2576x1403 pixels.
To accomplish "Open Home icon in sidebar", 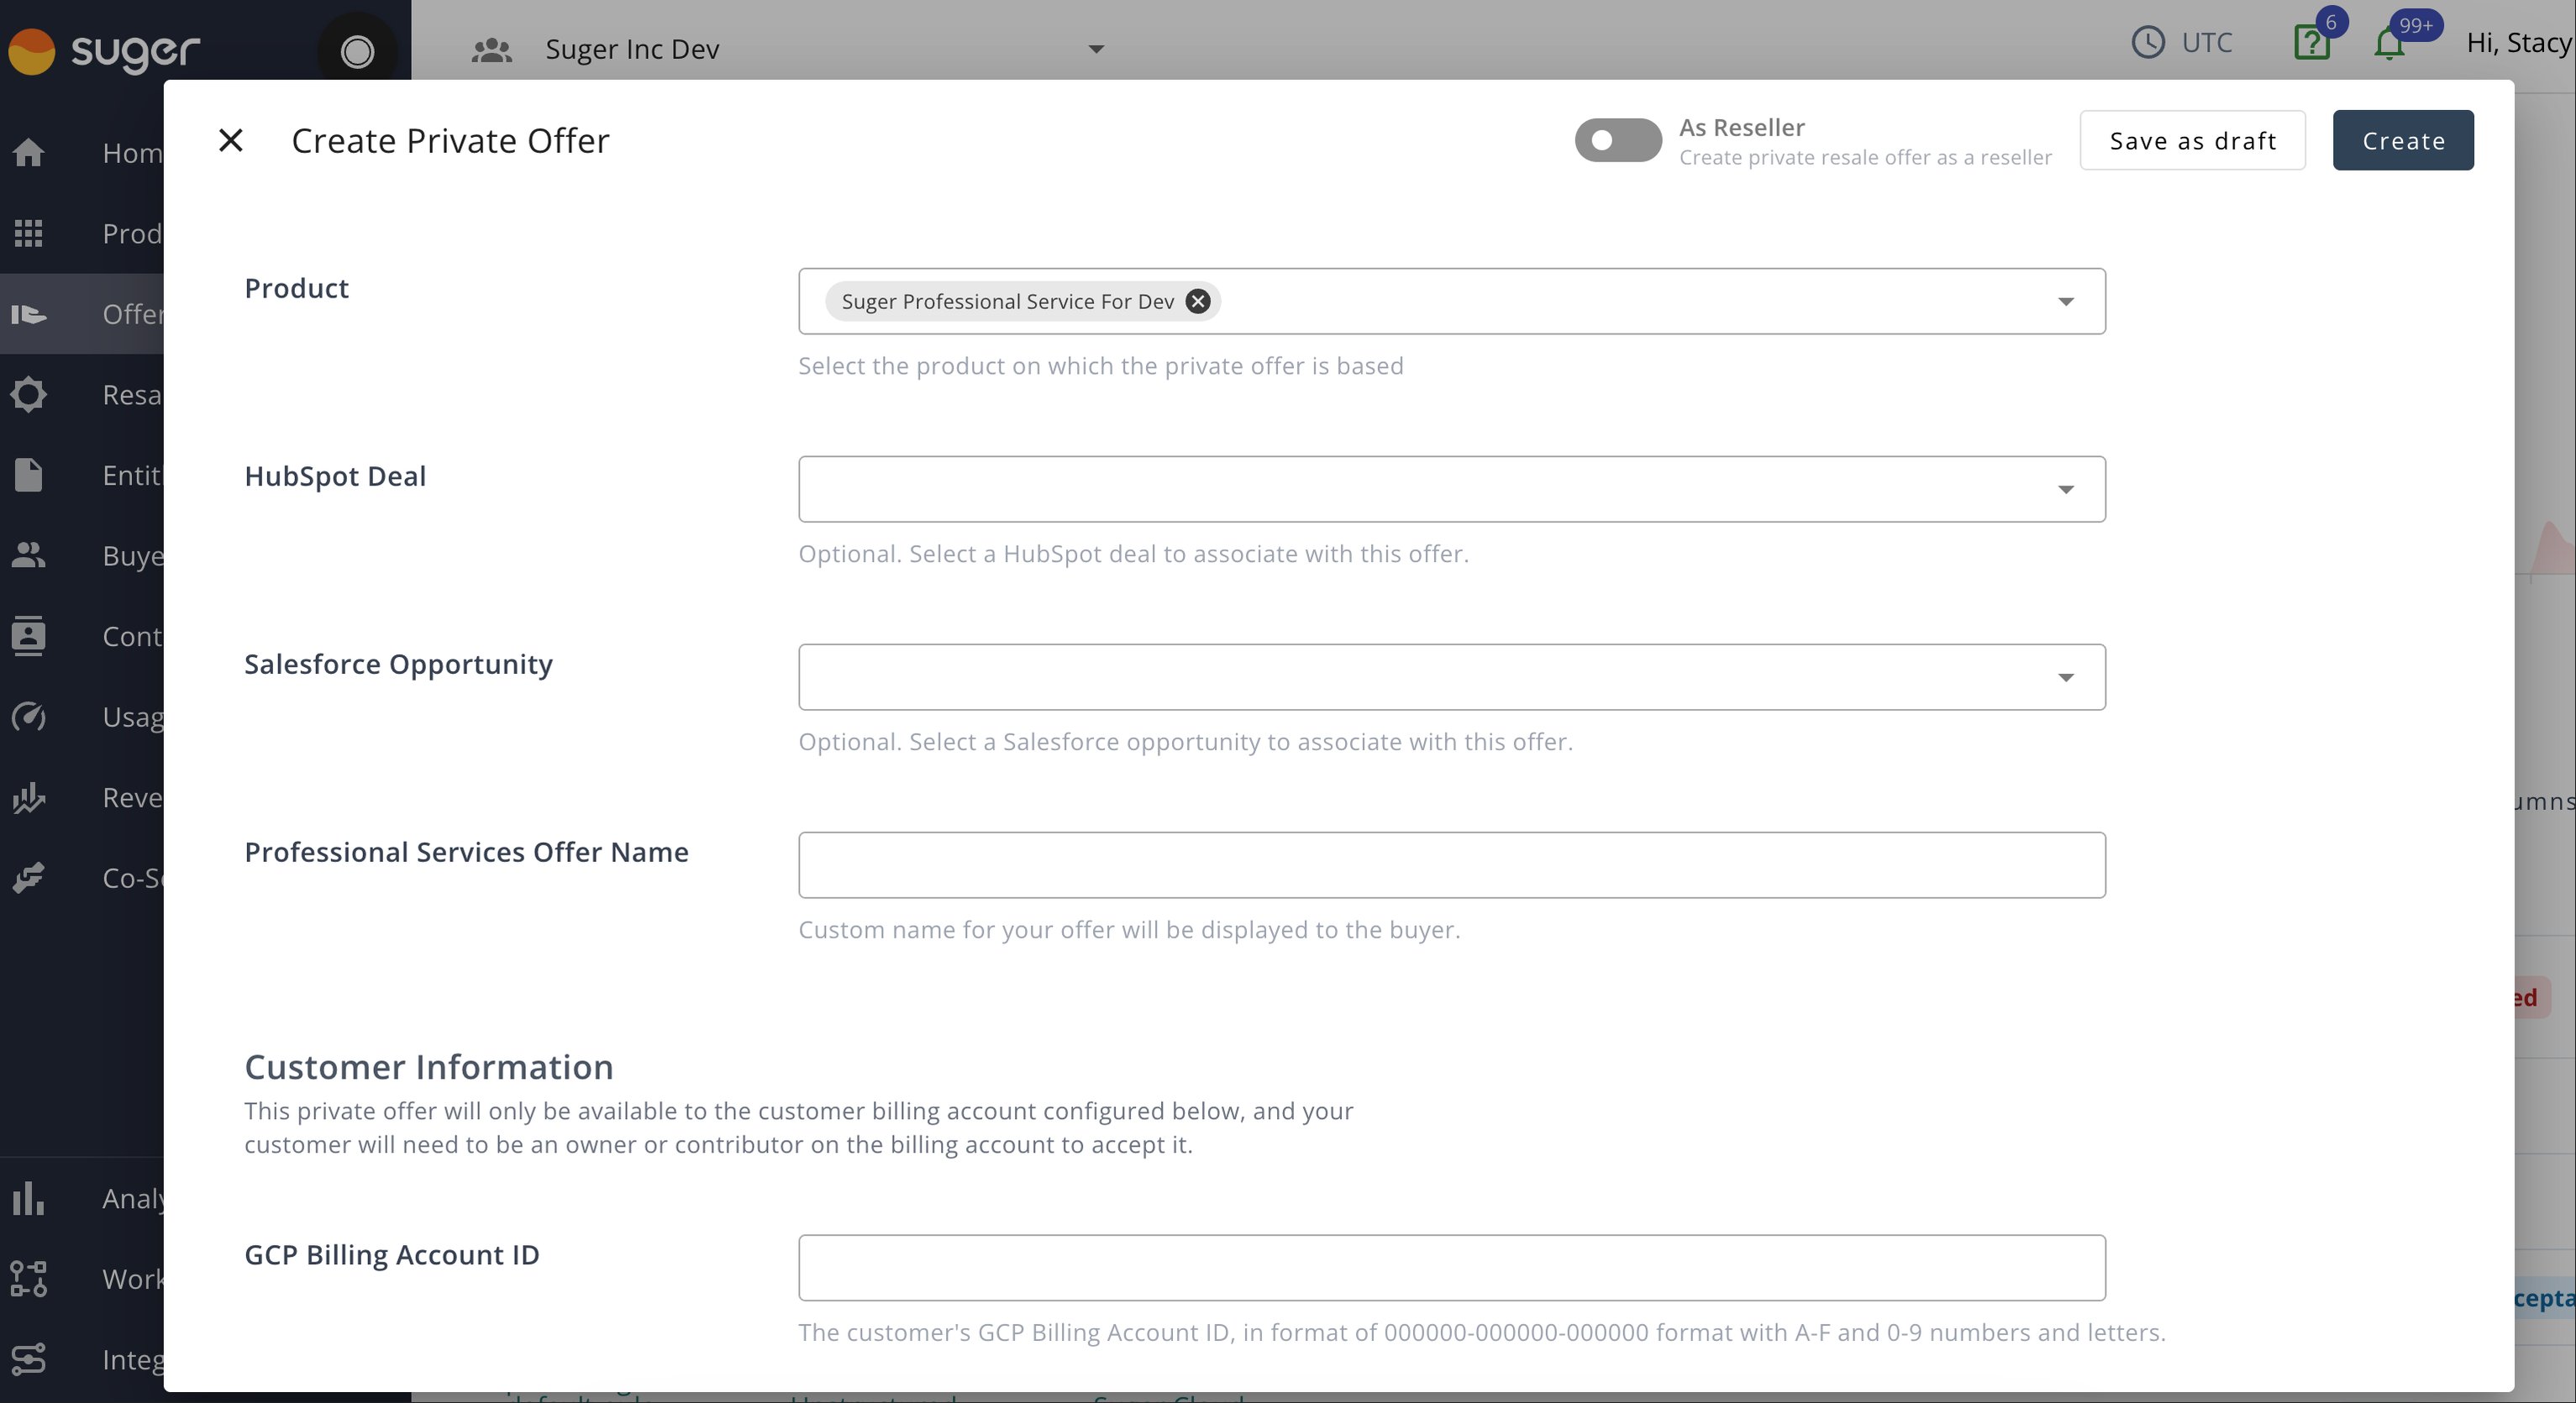I will pos(28,152).
